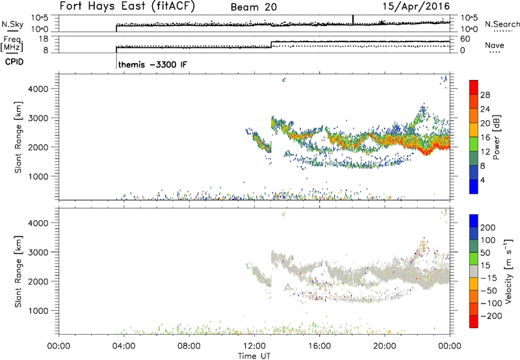Pick the green 15–50 m/s velocity colorbar segment
This screenshot has width=520, height=360.
[x=474, y=259]
